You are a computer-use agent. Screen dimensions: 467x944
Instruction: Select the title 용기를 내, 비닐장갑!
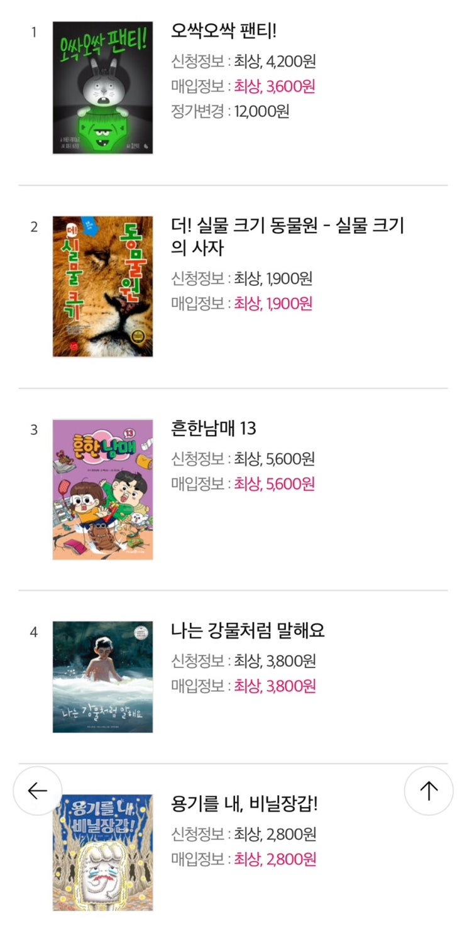click(244, 804)
